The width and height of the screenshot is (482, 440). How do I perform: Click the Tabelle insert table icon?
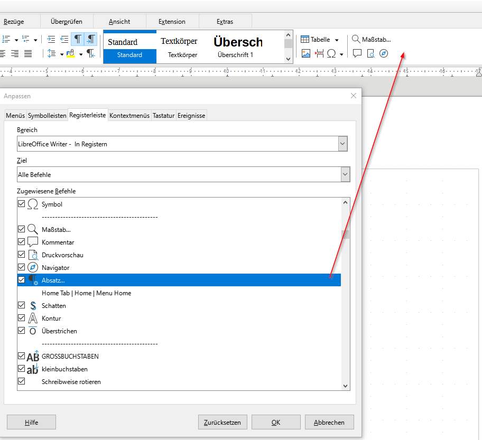(315, 39)
